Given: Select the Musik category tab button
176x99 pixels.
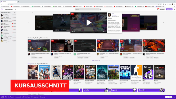Looking at the screenshot, I should pos(96,90).
